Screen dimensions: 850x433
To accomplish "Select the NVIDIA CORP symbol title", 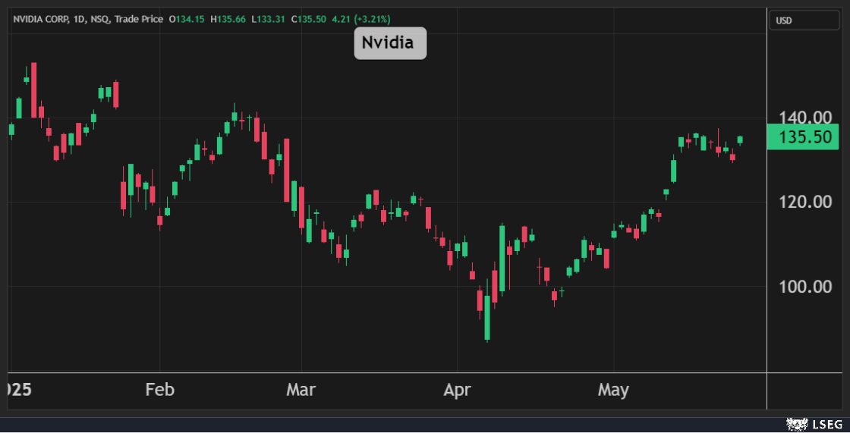I will coord(41,19).
